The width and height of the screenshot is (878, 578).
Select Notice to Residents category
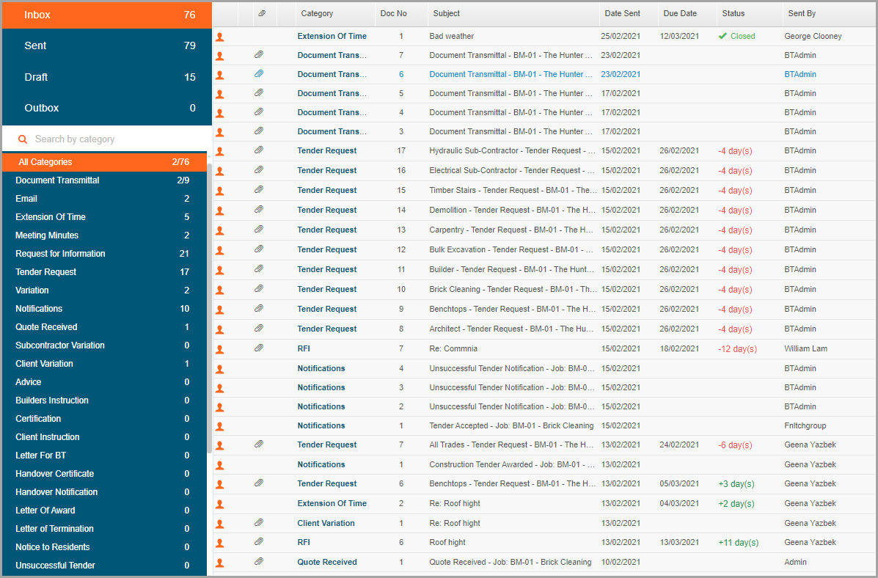[104, 547]
